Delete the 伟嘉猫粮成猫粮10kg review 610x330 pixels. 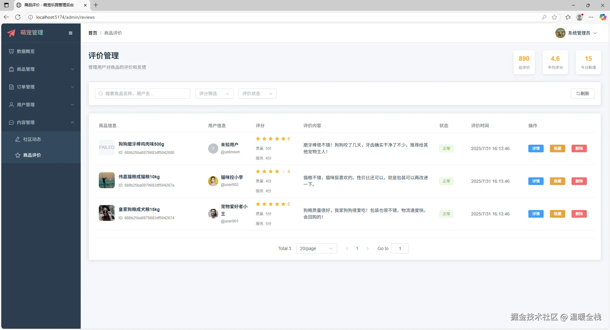[x=579, y=181]
